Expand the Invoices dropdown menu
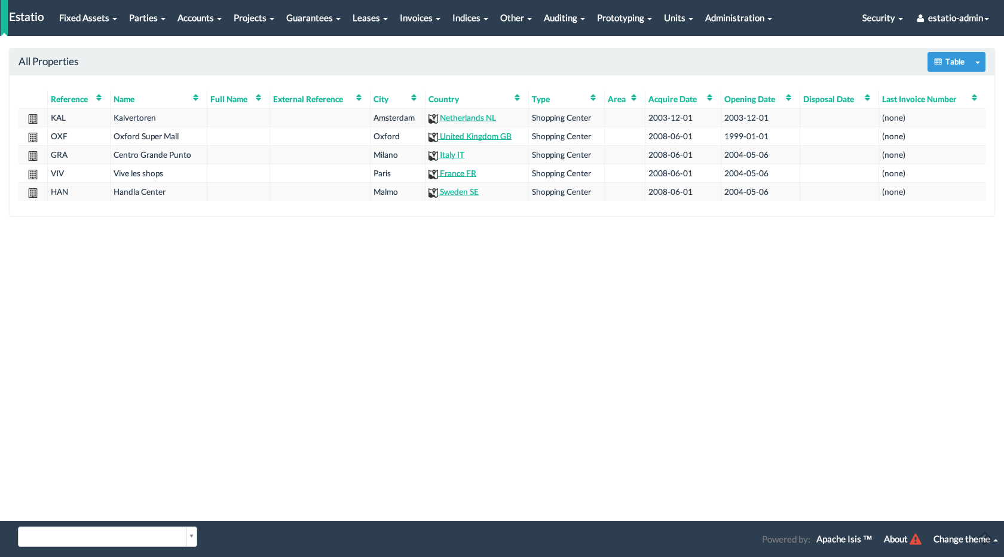 (420, 18)
